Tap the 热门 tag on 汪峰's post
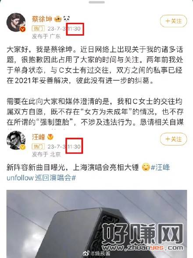Screen dimensions: 193x258 pos(38,146)
